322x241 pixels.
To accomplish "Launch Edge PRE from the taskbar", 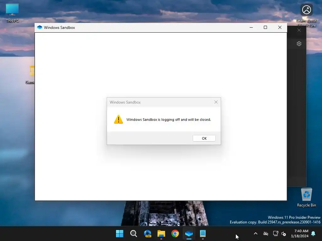I will tap(147, 233).
